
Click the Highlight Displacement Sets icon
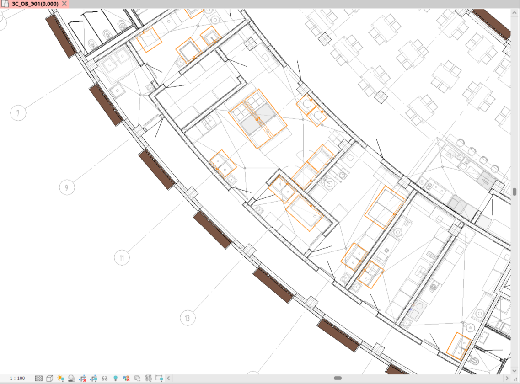click(149, 379)
